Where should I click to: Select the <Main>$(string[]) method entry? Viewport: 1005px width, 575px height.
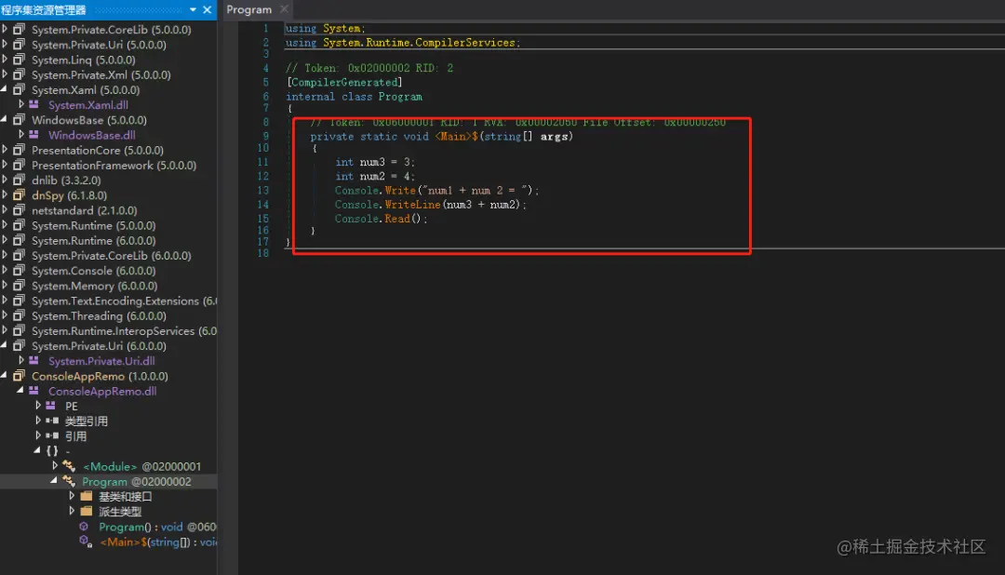pyautogui.click(x=158, y=542)
